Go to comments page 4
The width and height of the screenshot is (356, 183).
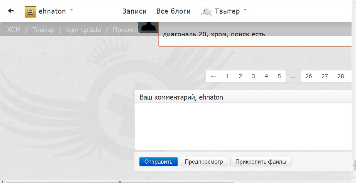point(266,76)
